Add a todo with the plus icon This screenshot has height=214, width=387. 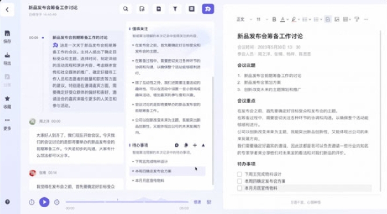pos(195,145)
